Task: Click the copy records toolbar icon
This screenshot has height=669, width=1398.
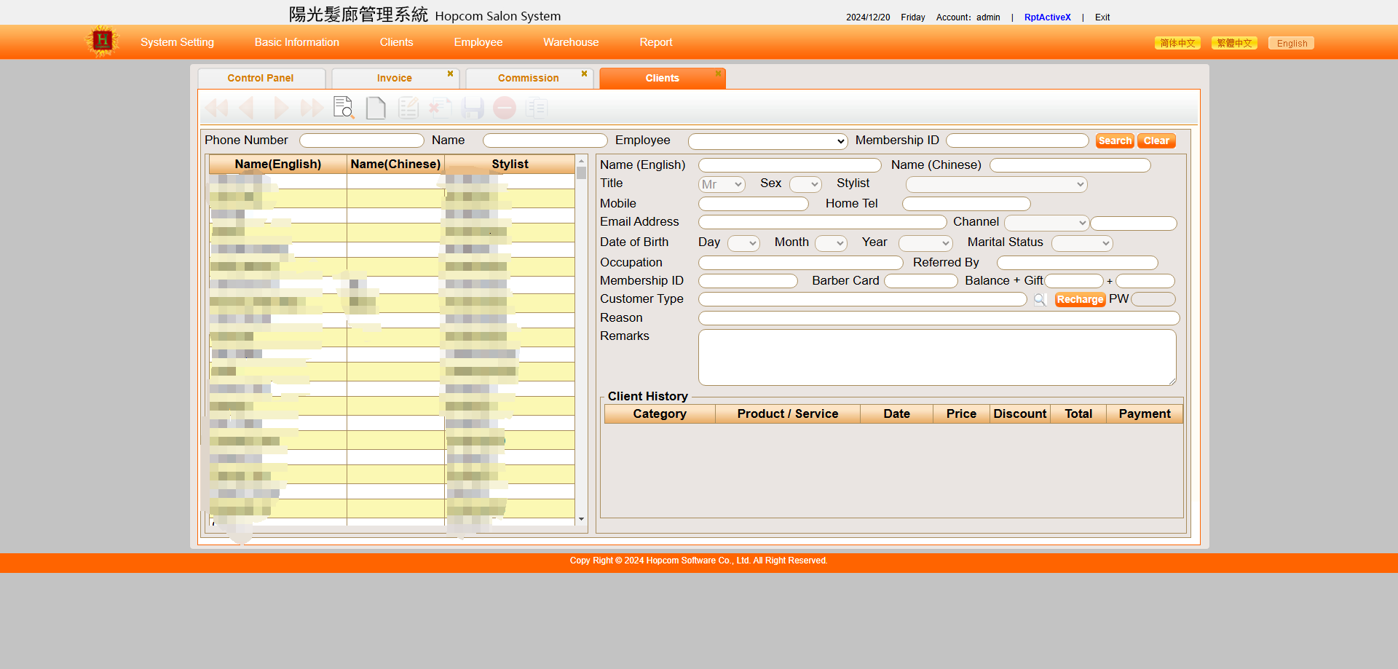Action: click(x=537, y=108)
